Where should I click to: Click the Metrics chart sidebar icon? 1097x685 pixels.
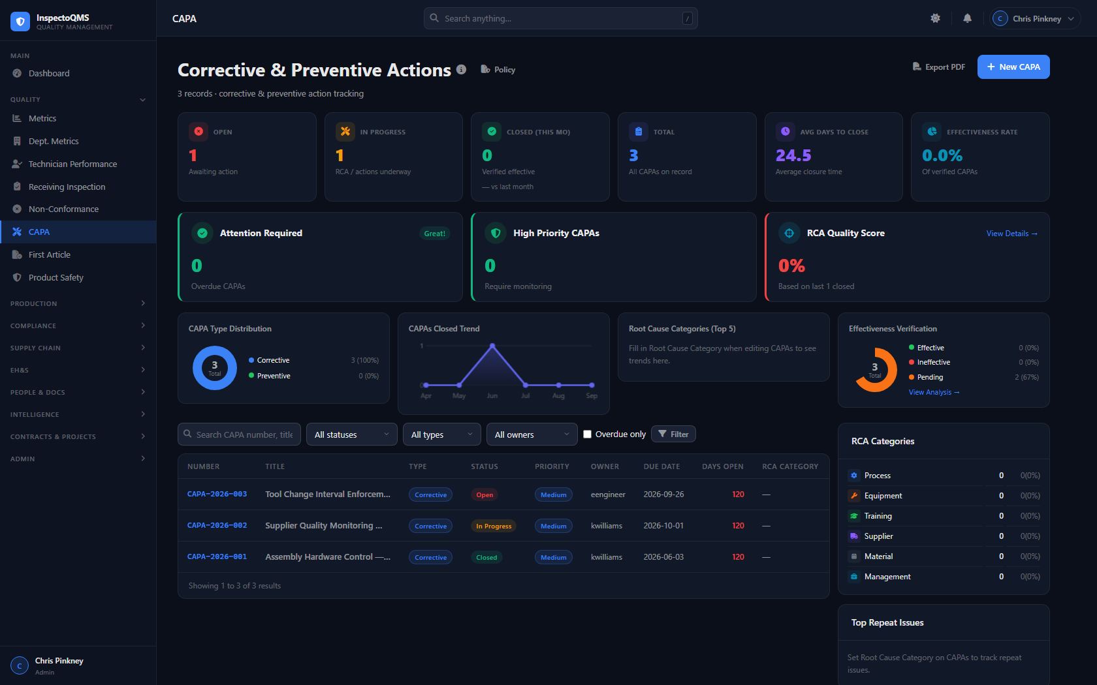pyautogui.click(x=17, y=118)
